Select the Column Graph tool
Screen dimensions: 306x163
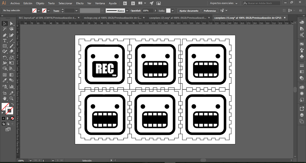point(12,86)
